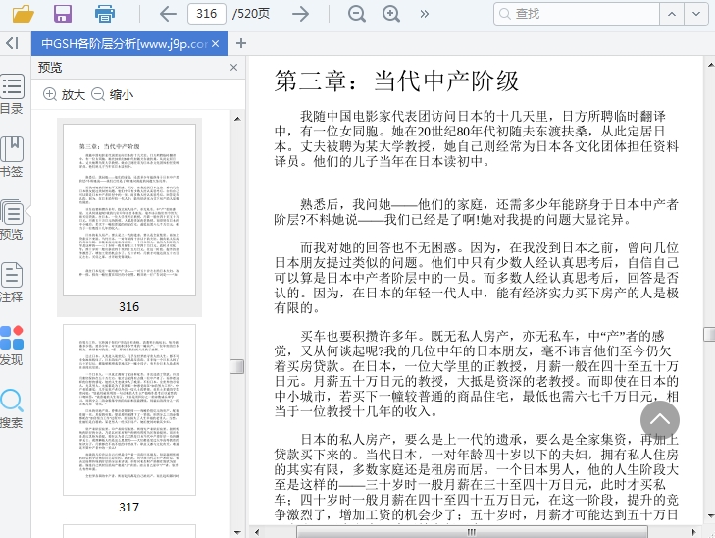Image resolution: width=715 pixels, height=538 pixels.
Task: Click the horizontal scroll-left arrow
Action: [x=257, y=532]
